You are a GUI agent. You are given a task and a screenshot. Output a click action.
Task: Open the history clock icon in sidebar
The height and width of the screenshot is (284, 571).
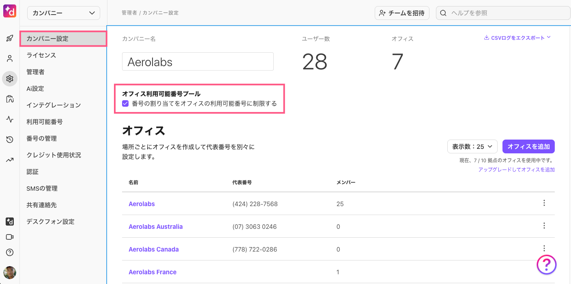coord(10,140)
